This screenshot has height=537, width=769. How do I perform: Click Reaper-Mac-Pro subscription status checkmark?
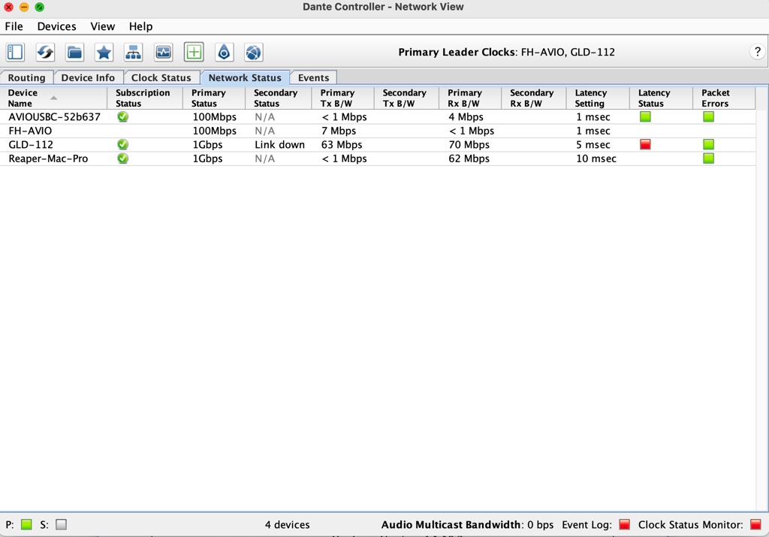pyautogui.click(x=122, y=158)
